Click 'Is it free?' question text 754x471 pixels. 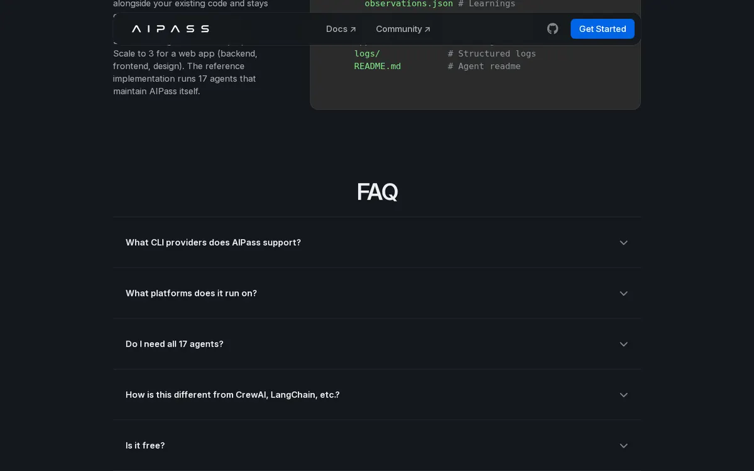(x=145, y=446)
